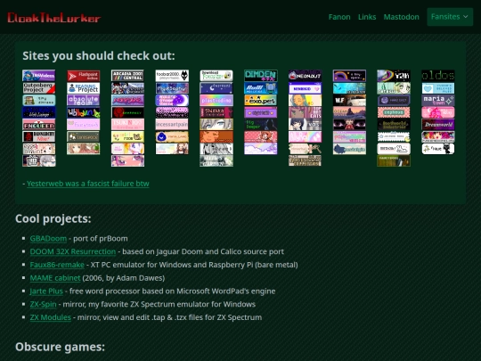Viewport: 481px width, 361px height.
Task: Visit the NEONAUT badge
Action: tap(305, 76)
